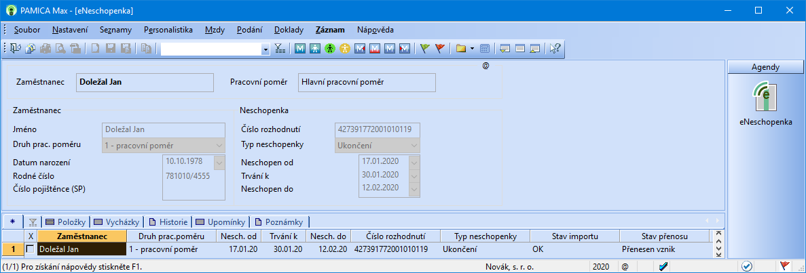Viewport: 806px width, 273px height.
Task: Click the print preview magnifier icon
Action: click(x=60, y=48)
